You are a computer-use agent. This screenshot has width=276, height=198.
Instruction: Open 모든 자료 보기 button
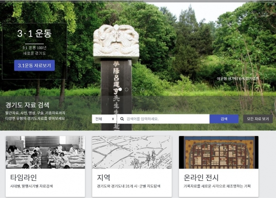click(258, 119)
